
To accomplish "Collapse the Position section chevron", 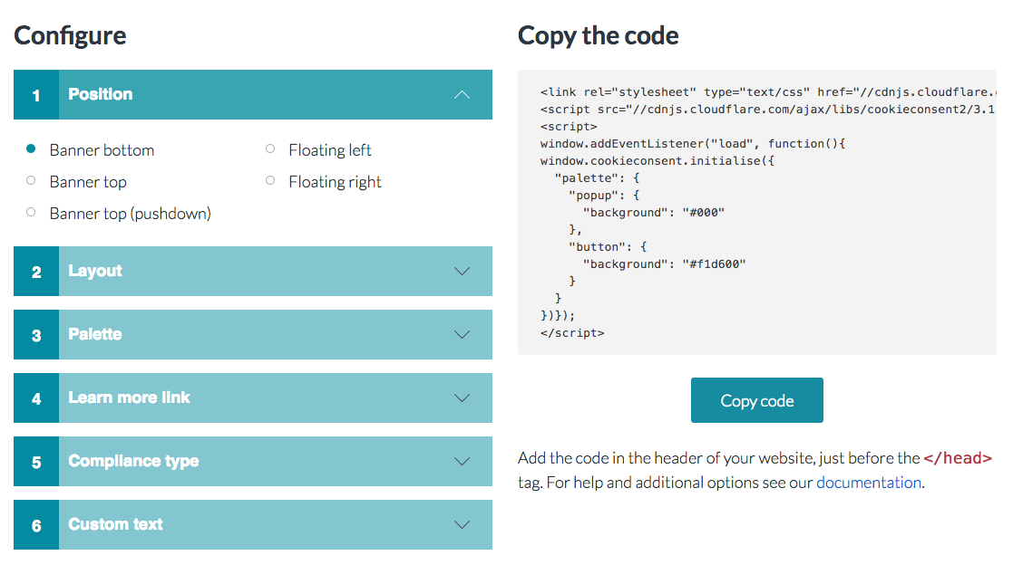I will pyautogui.click(x=462, y=95).
